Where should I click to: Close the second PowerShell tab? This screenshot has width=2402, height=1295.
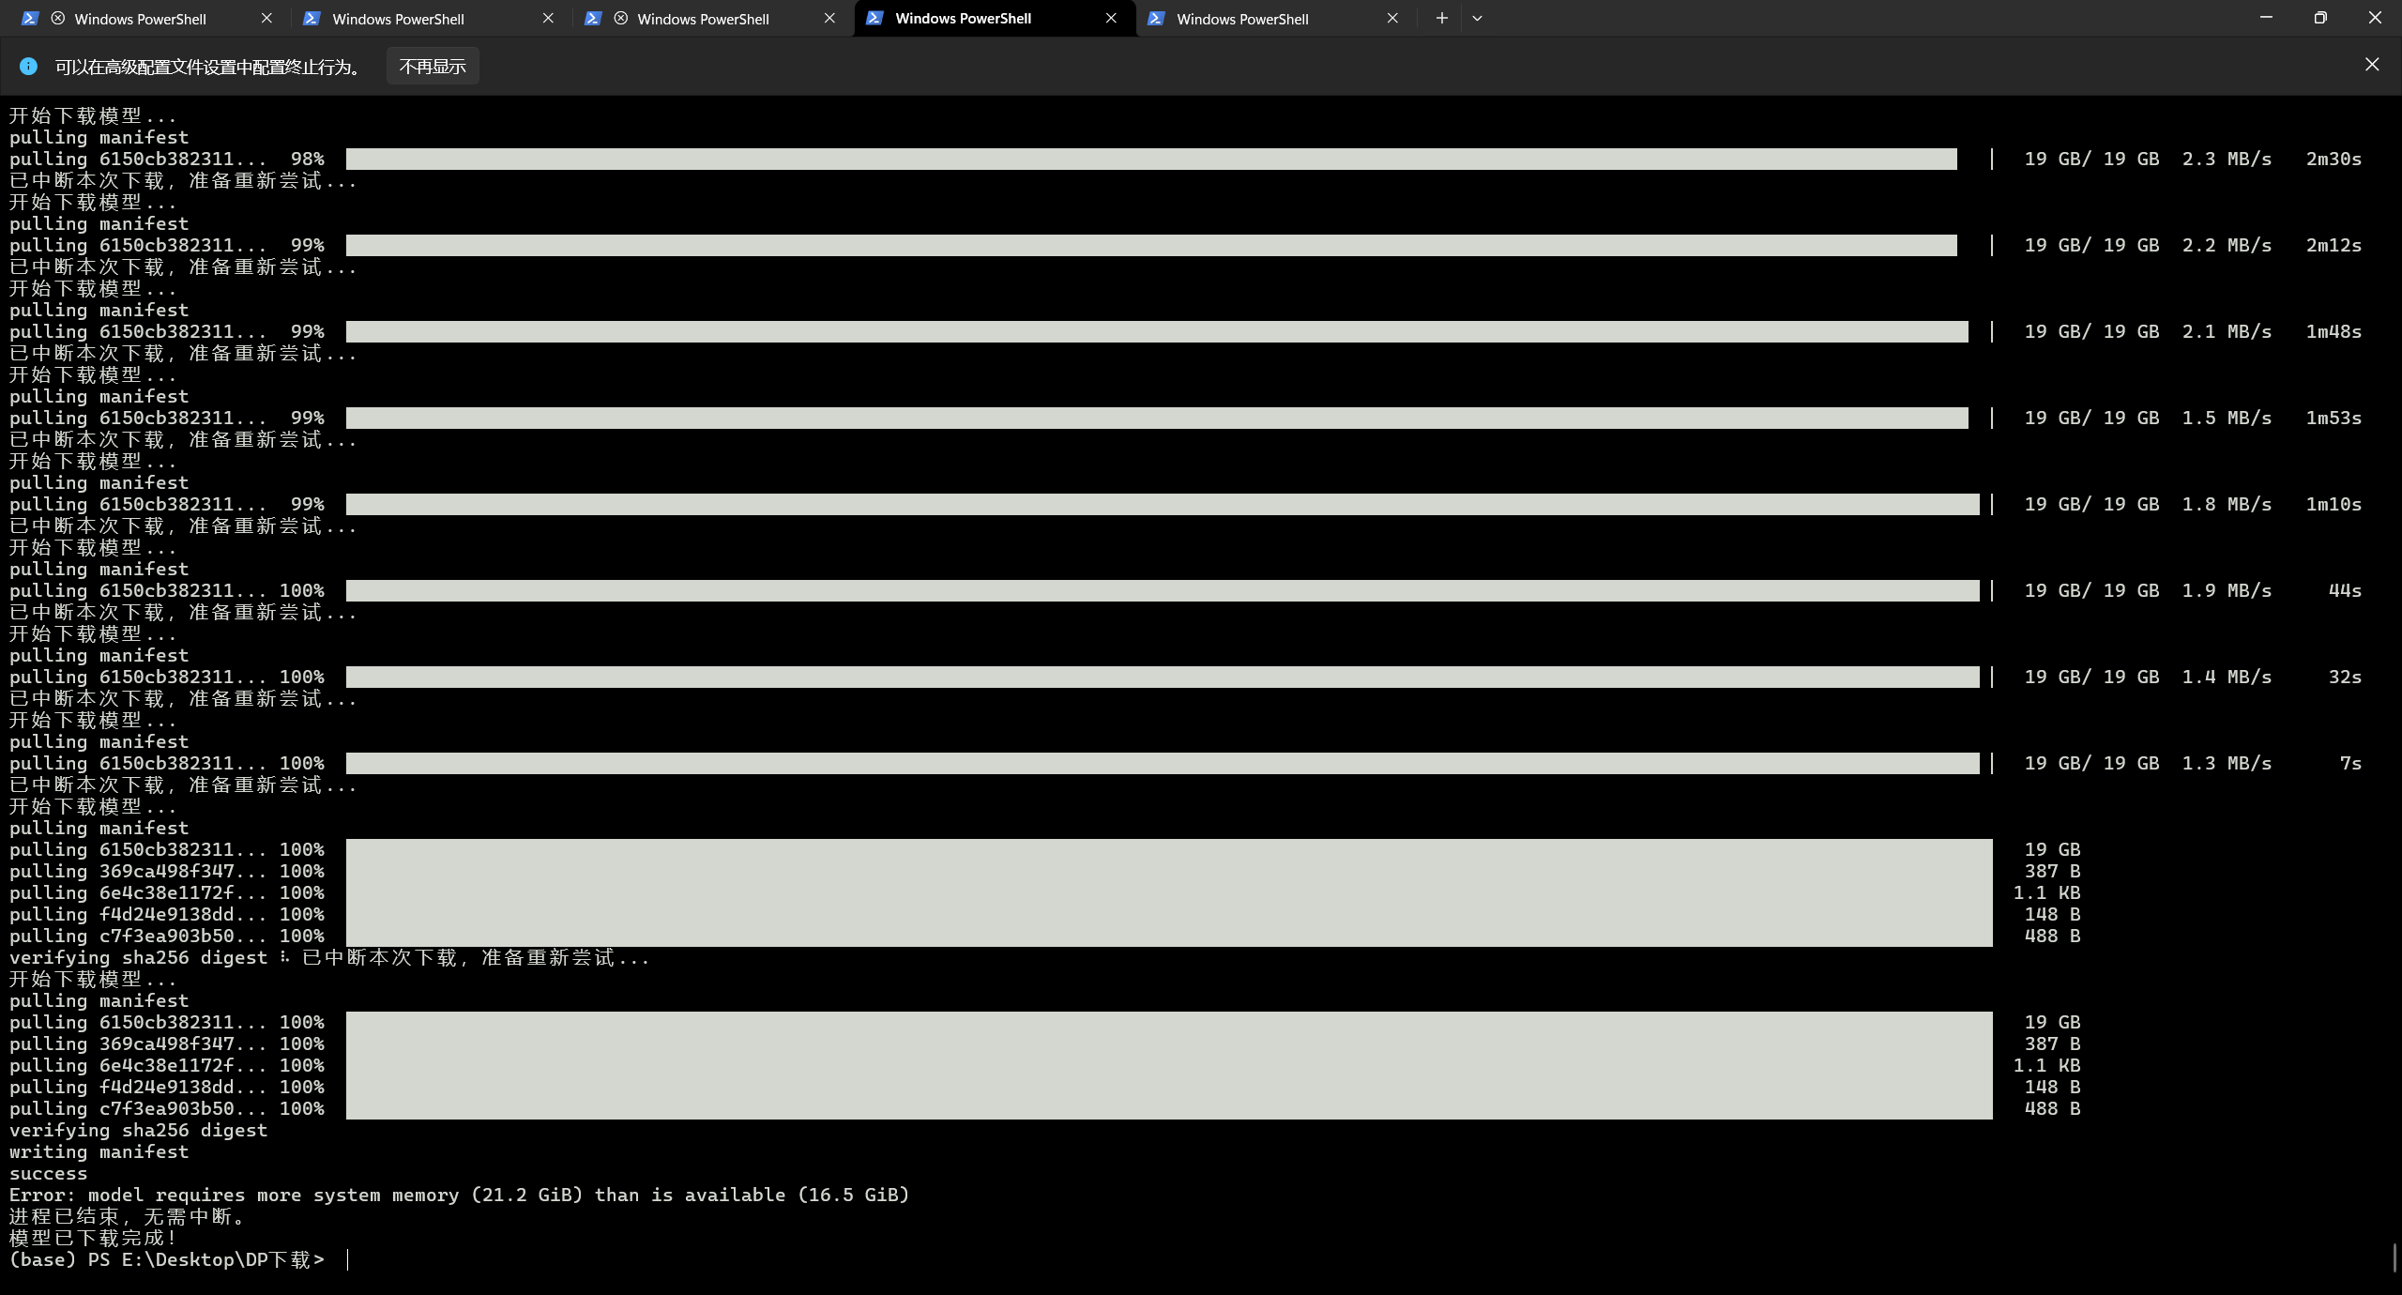pyautogui.click(x=548, y=18)
